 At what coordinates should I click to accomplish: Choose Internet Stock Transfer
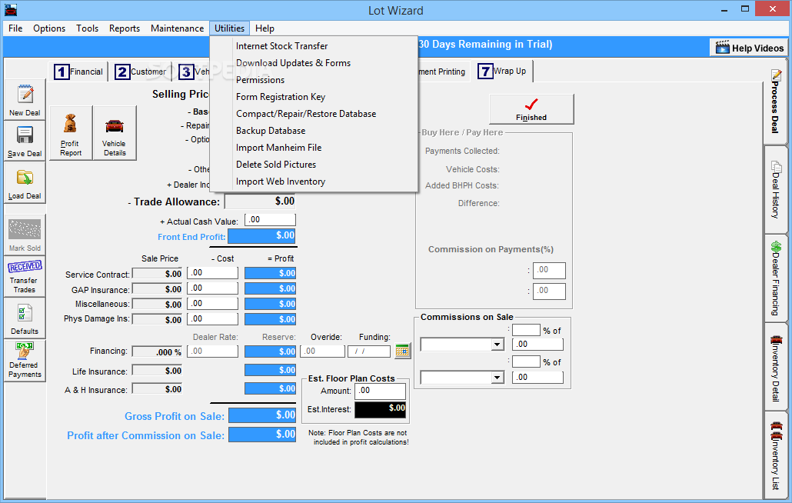click(x=314, y=46)
